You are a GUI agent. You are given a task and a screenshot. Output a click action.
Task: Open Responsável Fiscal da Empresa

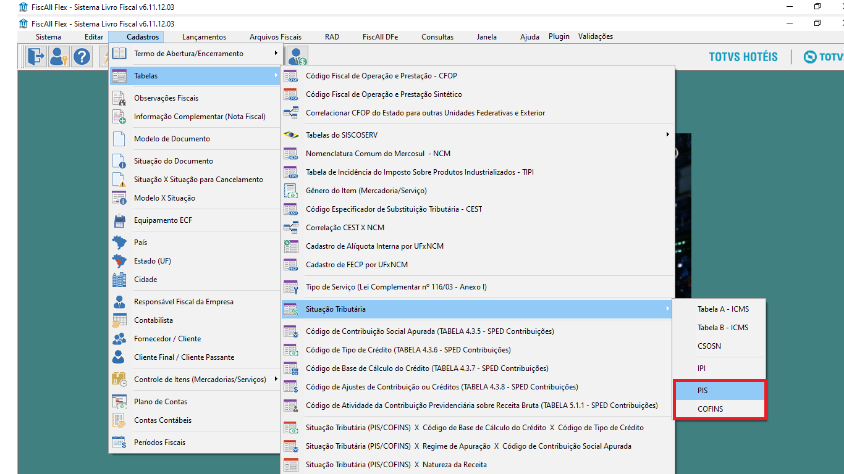point(195,302)
